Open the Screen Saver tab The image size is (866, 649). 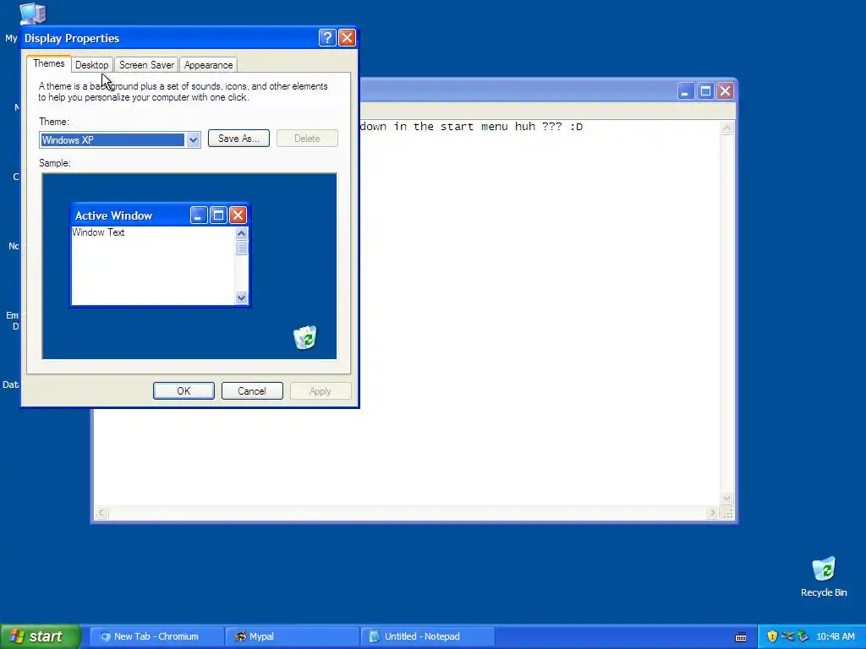[146, 64]
